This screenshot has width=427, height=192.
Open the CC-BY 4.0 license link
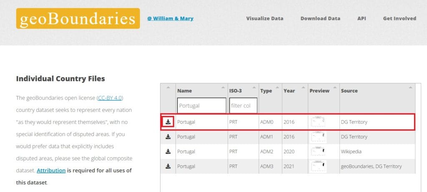point(110,98)
